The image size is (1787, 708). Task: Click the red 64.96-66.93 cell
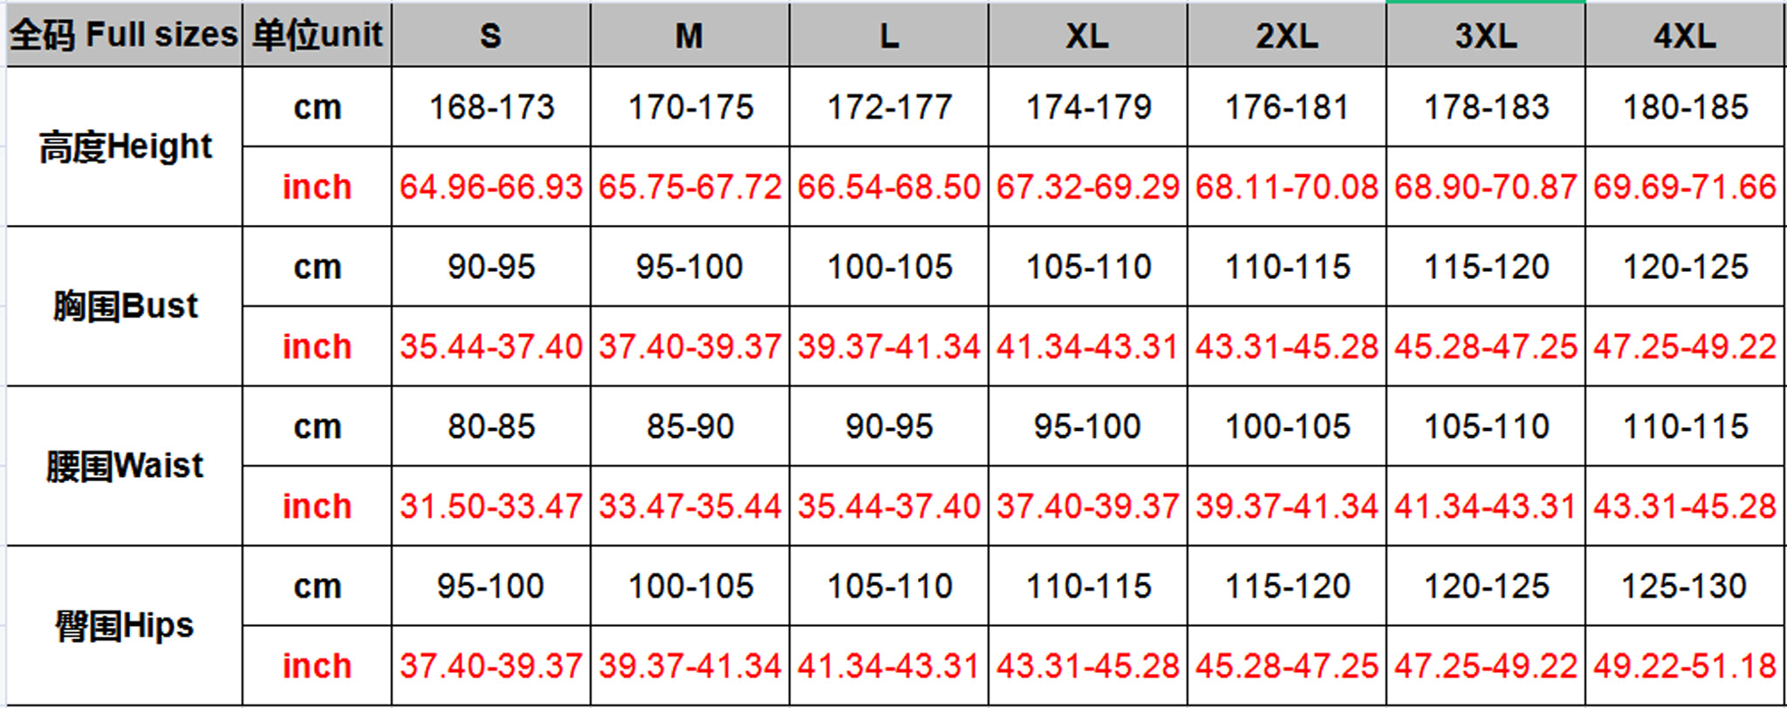click(491, 187)
